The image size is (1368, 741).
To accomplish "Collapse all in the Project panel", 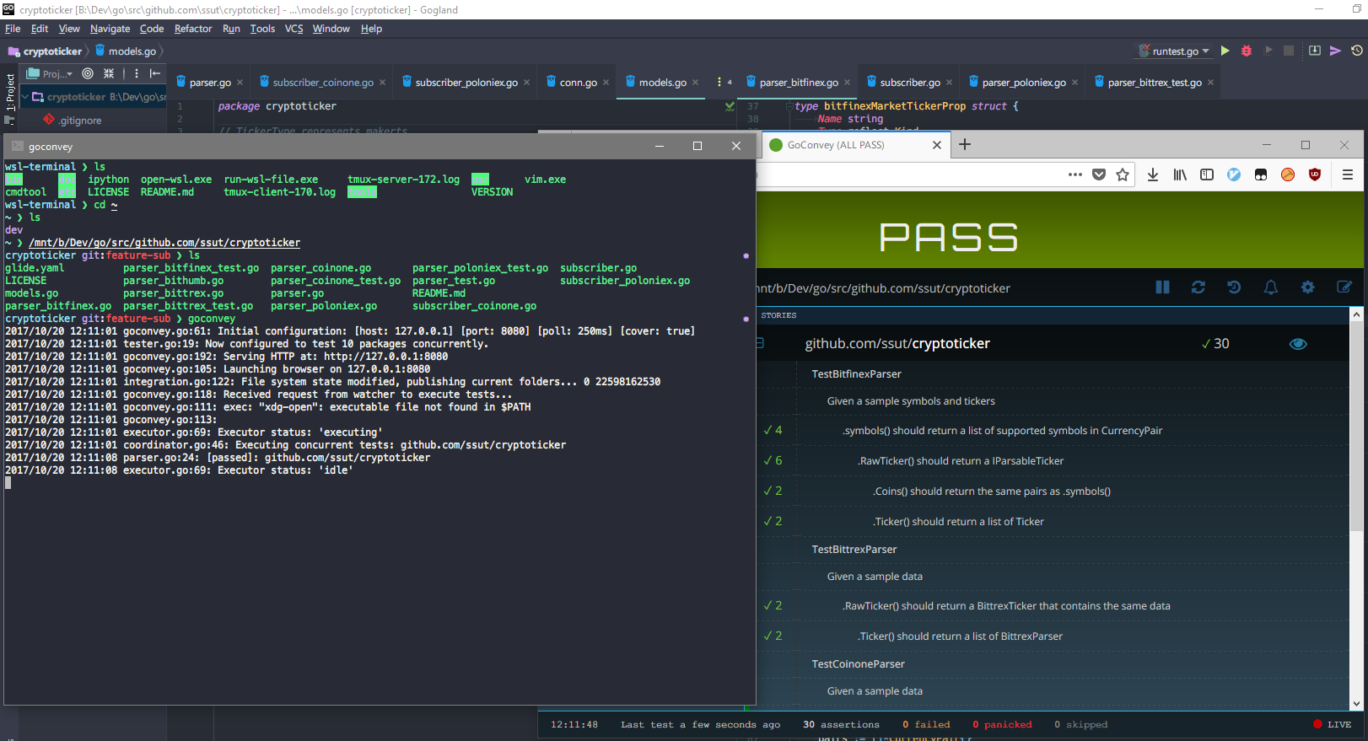I will click(109, 73).
